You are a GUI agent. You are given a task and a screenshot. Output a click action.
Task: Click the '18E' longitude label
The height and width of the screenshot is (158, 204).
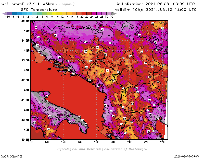point(80,142)
